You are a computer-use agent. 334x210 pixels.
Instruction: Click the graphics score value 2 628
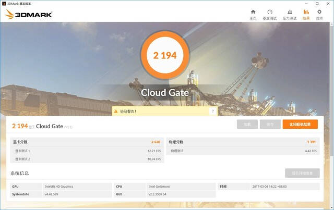pos(156,142)
